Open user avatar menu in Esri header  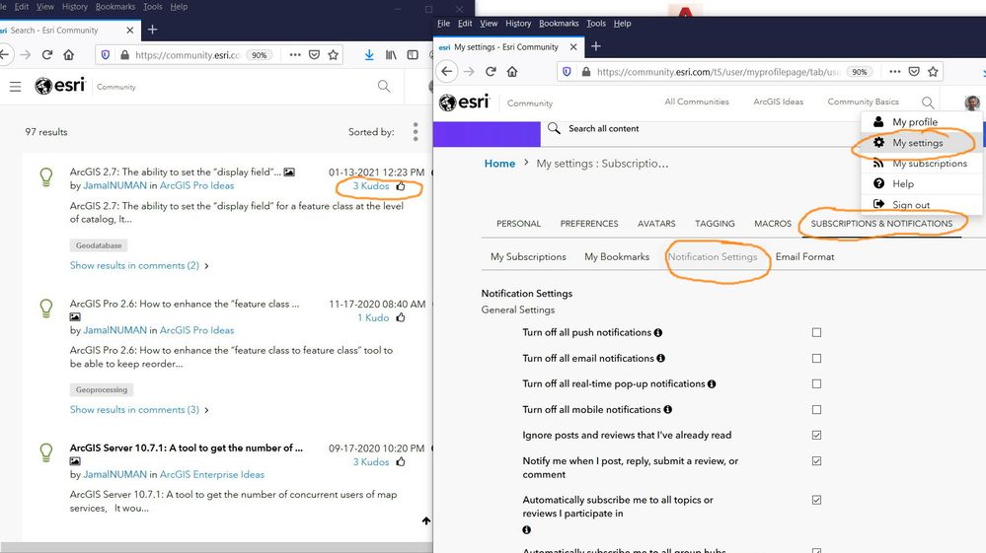point(972,103)
